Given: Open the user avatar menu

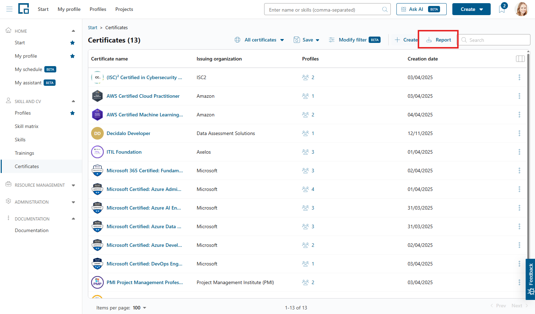Looking at the screenshot, I should pyautogui.click(x=522, y=9).
